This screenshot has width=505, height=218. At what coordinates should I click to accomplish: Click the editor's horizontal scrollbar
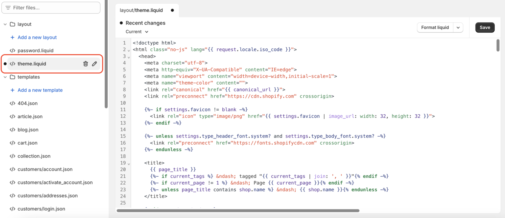(238, 211)
